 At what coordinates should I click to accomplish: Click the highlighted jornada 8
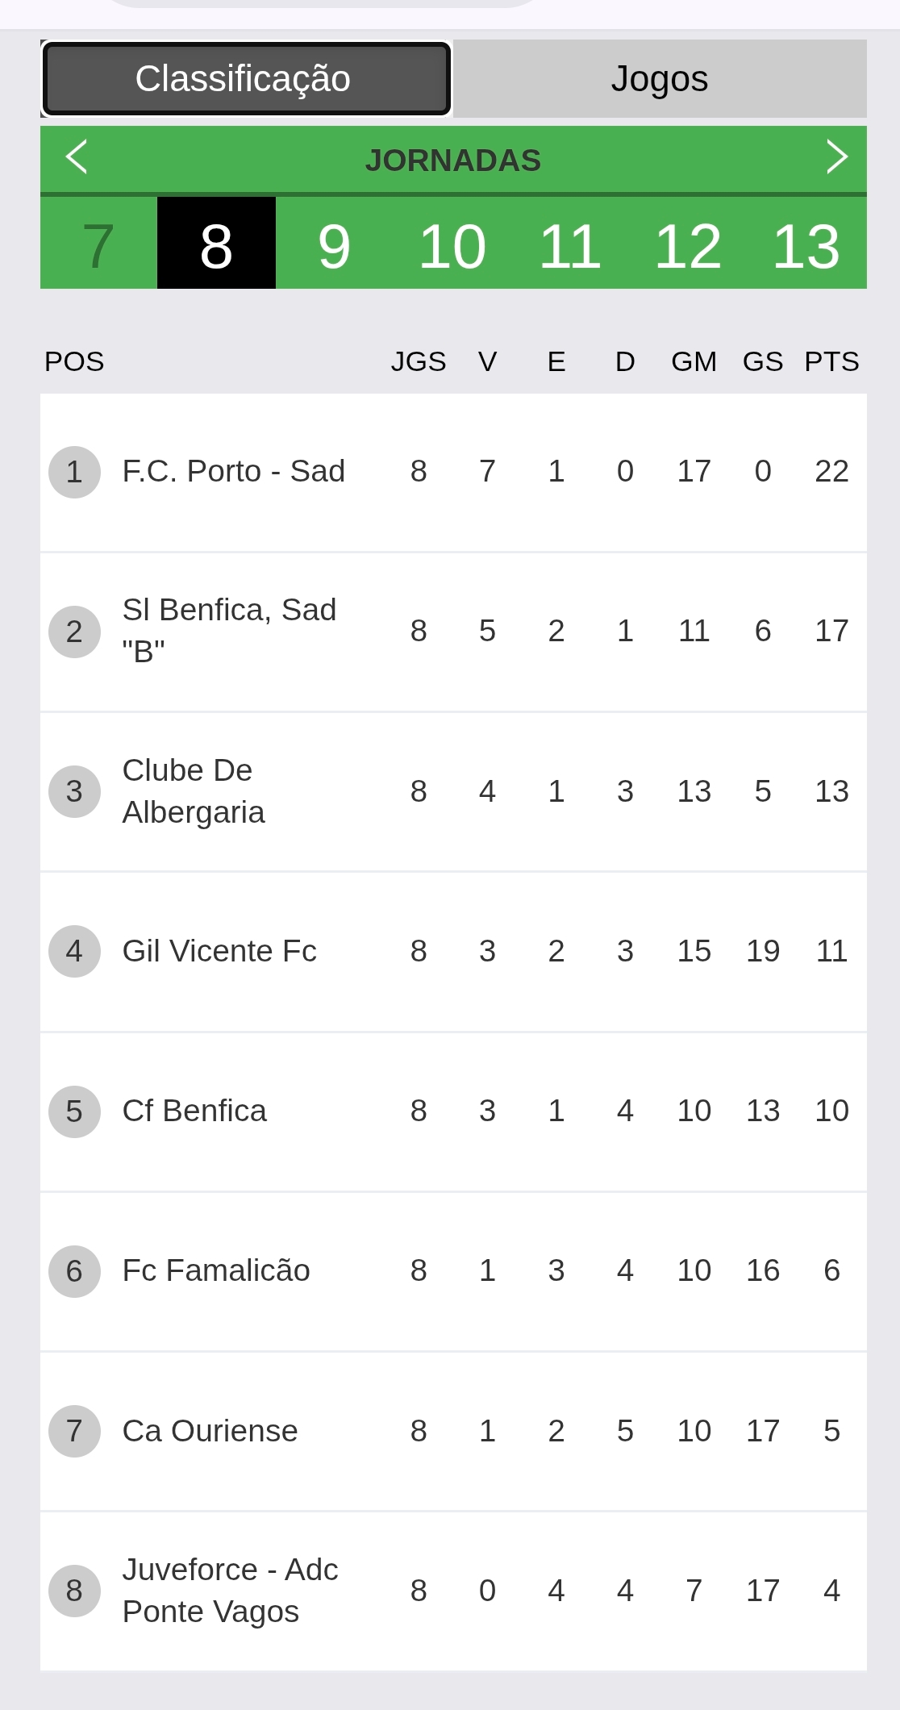point(216,245)
